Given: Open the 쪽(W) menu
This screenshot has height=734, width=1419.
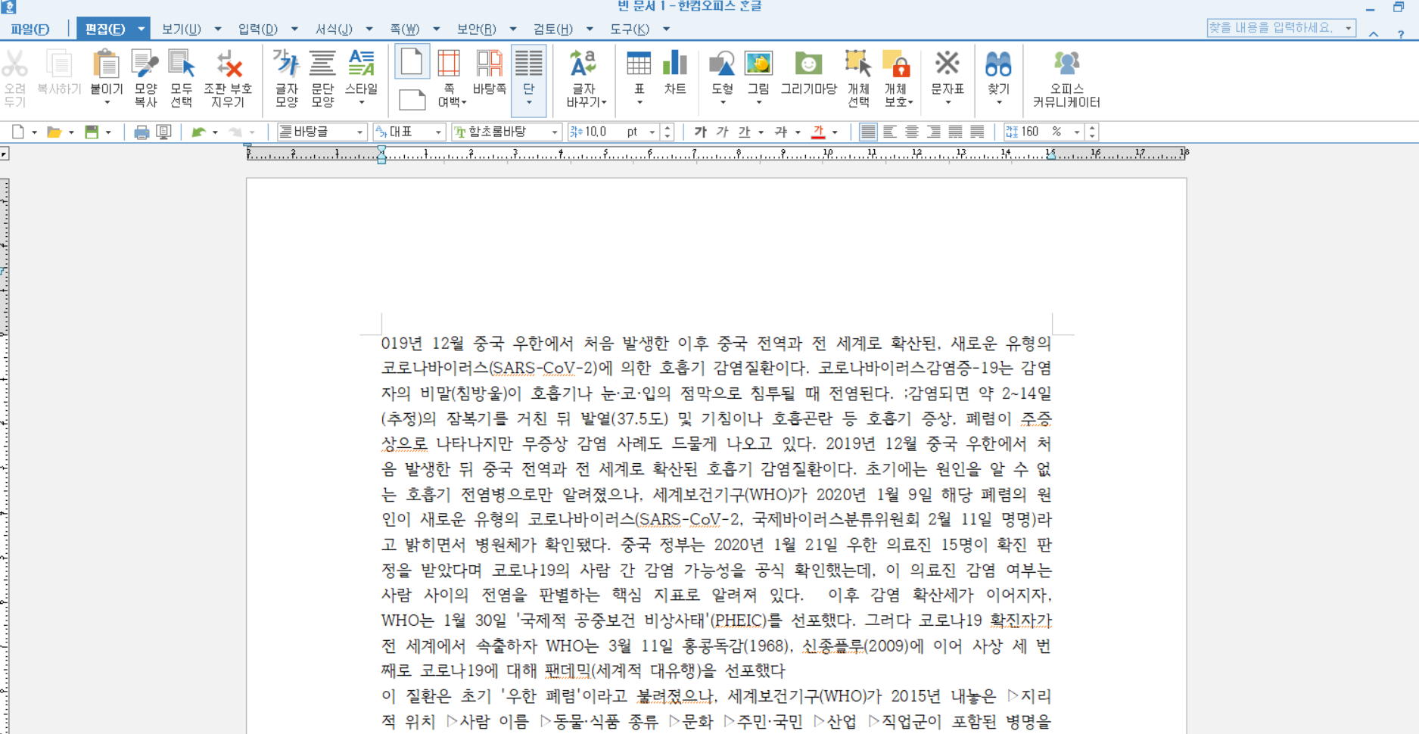Looking at the screenshot, I should [x=405, y=29].
